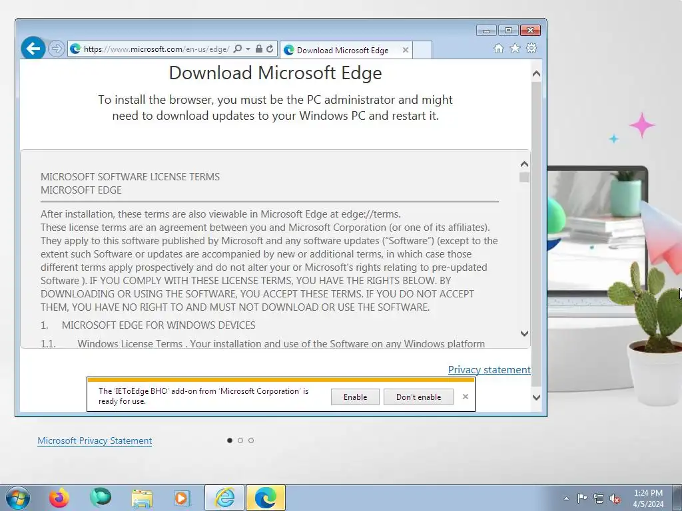Select the Download Microsoft Edge tab
Image resolution: width=682 pixels, height=511 pixels.
(346, 50)
